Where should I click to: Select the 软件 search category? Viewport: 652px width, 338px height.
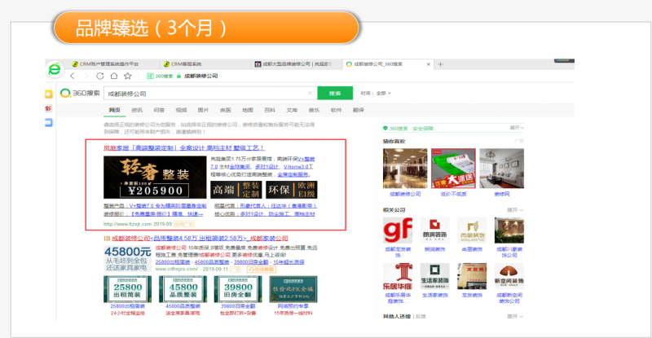[336, 110]
